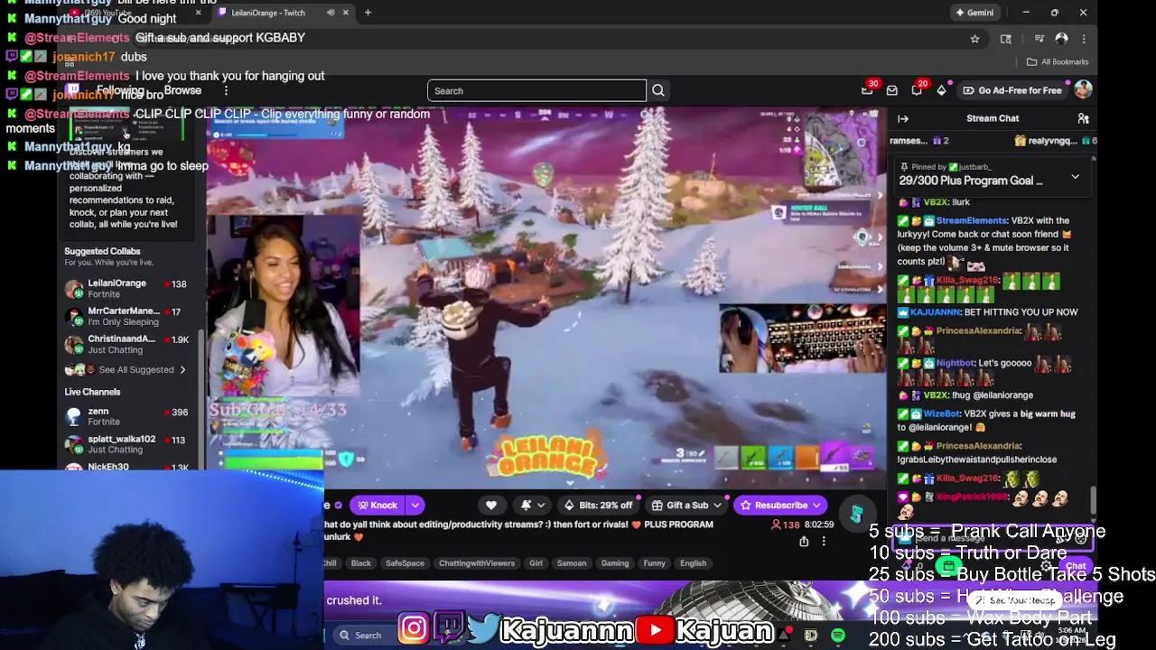
Task: Open Twitch user avatar menu
Action: point(1083,89)
